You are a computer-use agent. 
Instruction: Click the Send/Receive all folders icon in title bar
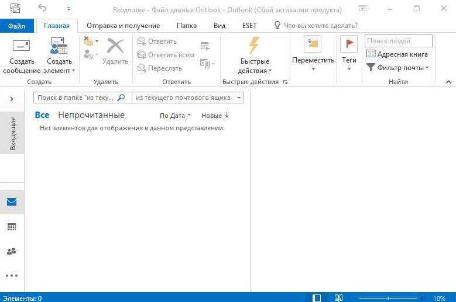[15, 8]
